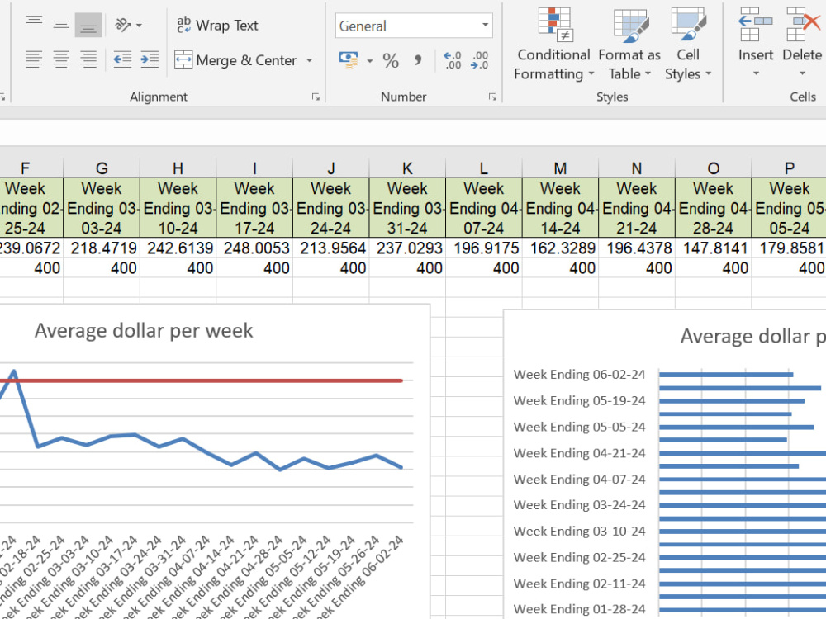Select column O header
This screenshot has width=826, height=619.
[x=713, y=168]
